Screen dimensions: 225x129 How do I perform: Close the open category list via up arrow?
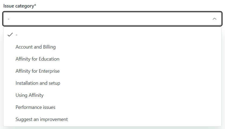(214, 19)
